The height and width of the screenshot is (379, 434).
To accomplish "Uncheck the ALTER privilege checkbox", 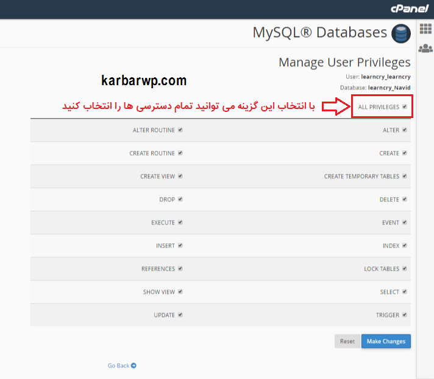I will click(405, 130).
